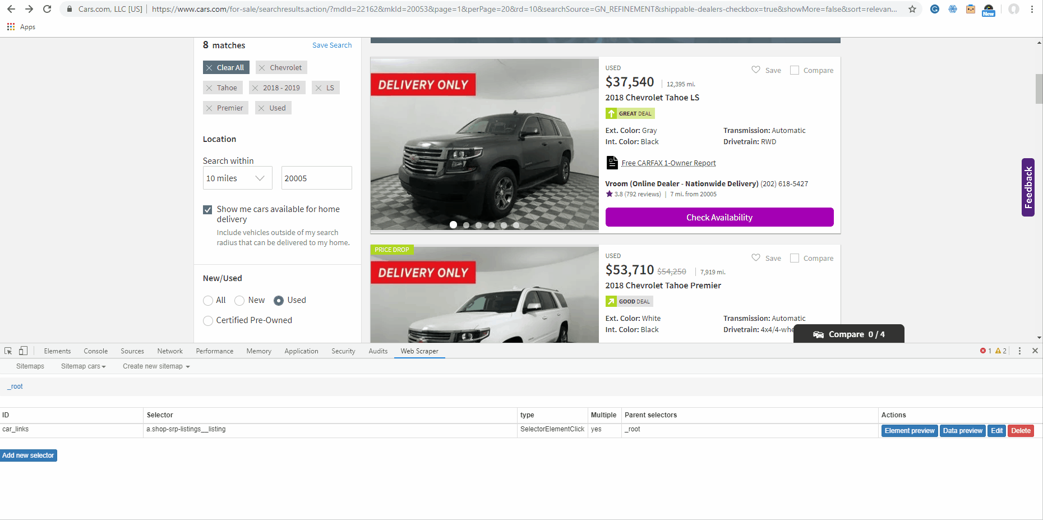Click Check Availability for the Tahoe LS
The width and height of the screenshot is (1043, 520).
[x=719, y=217]
